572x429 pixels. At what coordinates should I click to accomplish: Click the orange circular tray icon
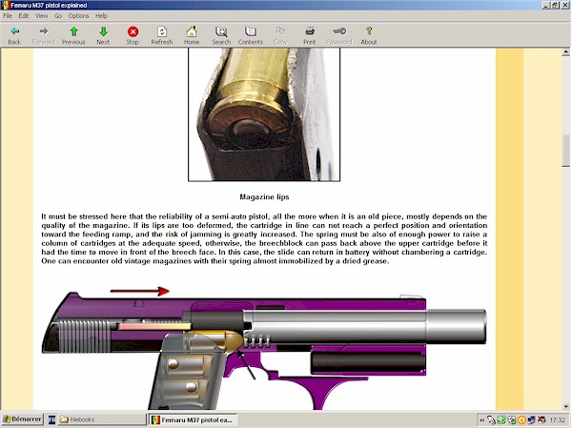click(521, 420)
